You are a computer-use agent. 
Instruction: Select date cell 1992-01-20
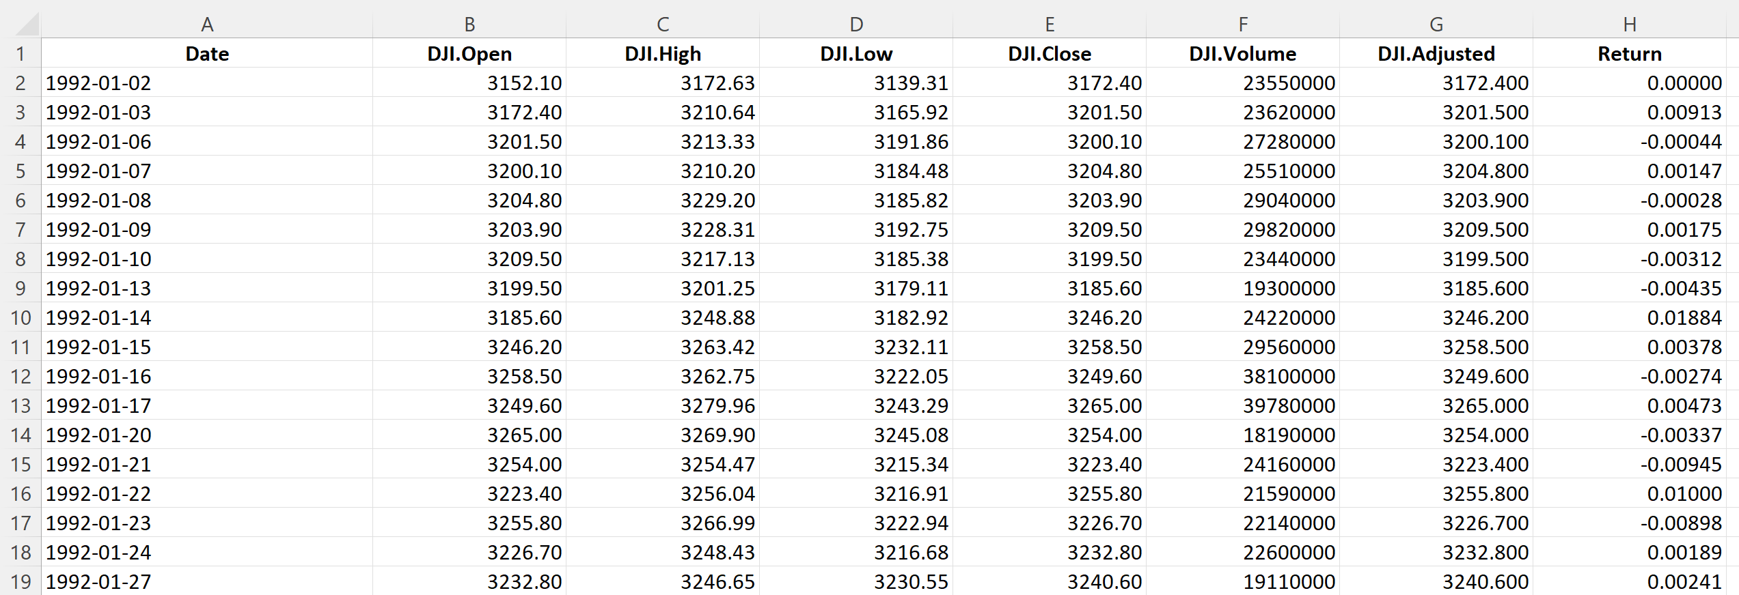(x=207, y=435)
